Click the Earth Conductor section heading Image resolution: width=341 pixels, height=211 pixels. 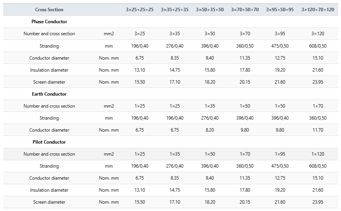49,94
